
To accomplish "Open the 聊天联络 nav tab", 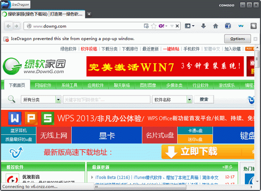I will tap(122, 85).
